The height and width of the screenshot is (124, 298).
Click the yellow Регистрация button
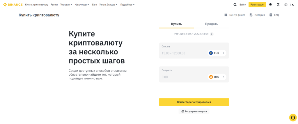257,5
